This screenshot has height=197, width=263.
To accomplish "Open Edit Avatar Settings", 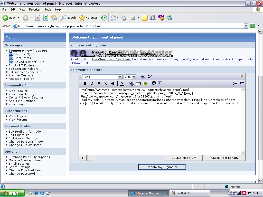I will tap(23, 138).
